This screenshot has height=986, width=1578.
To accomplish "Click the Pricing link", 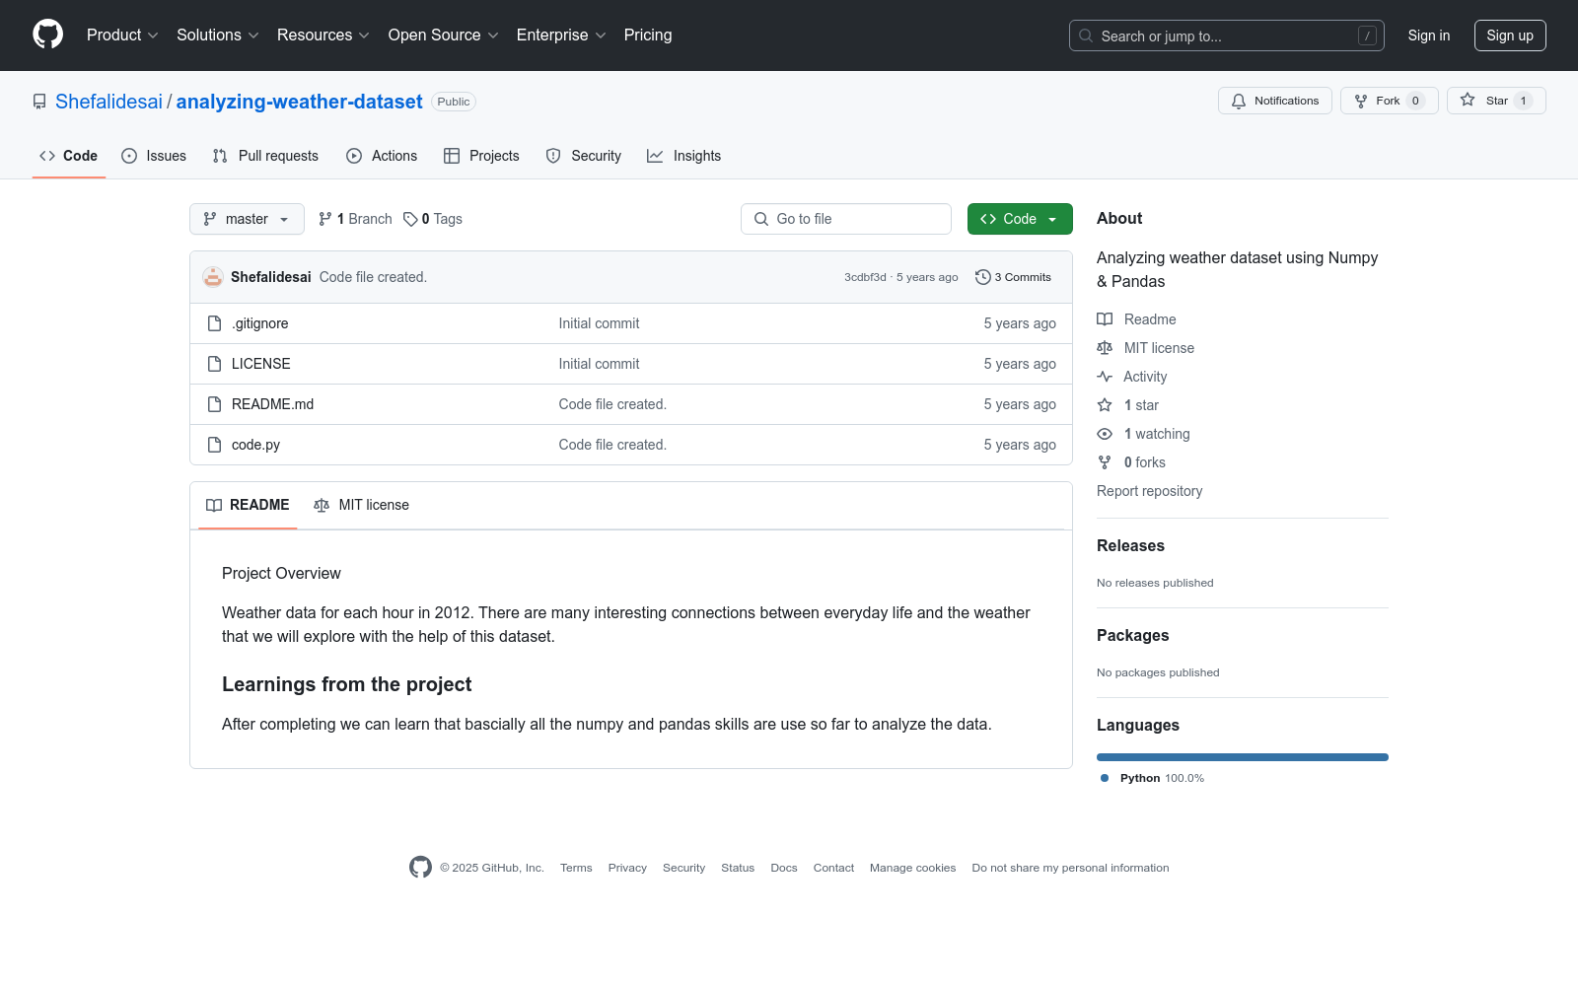I will point(648,35).
